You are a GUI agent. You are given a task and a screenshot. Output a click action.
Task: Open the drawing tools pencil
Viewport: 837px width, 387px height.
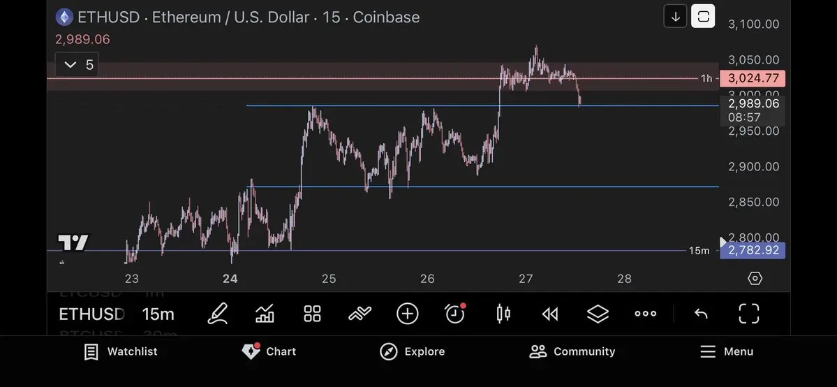click(x=218, y=314)
